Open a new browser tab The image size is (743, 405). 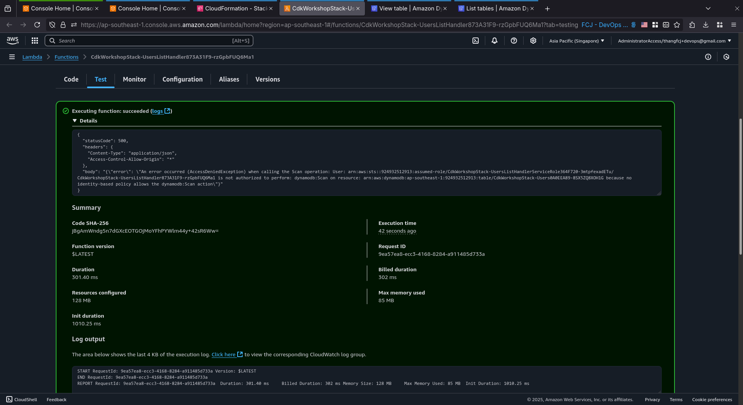coord(547,9)
